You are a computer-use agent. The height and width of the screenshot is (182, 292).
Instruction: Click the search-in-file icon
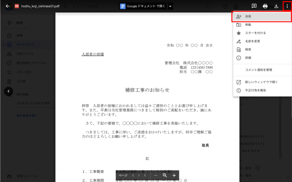click(239, 49)
